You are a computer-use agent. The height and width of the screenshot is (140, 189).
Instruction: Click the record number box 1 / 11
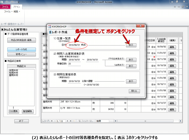click(x=61, y=121)
